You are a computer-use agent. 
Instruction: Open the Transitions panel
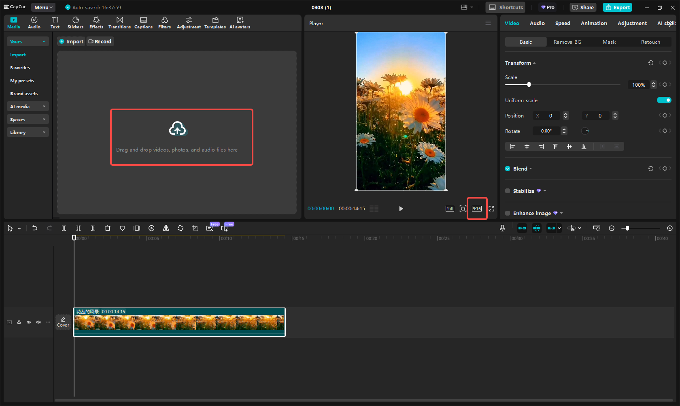[119, 22]
